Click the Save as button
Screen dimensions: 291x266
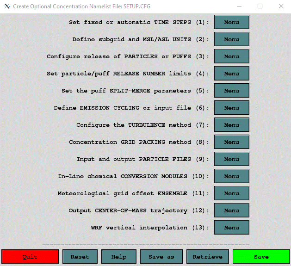(161, 257)
